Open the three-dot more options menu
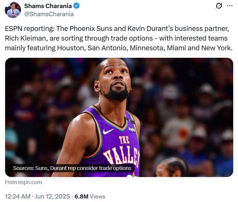Viewport: 238px width, 202px height. tap(229, 6)
